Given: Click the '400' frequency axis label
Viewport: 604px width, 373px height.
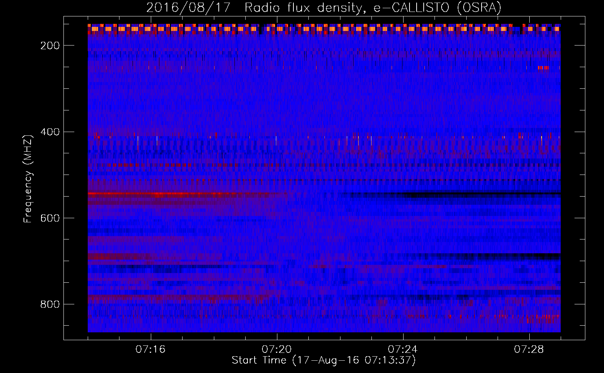Looking at the screenshot, I should tap(50, 132).
